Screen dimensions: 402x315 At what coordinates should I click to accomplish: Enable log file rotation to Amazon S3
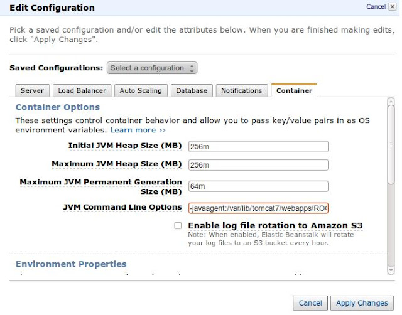pos(178,225)
